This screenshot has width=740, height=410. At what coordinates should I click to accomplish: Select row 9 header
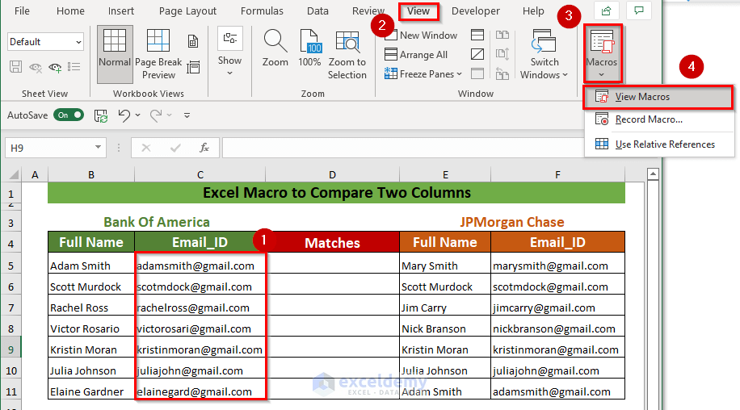11,349
